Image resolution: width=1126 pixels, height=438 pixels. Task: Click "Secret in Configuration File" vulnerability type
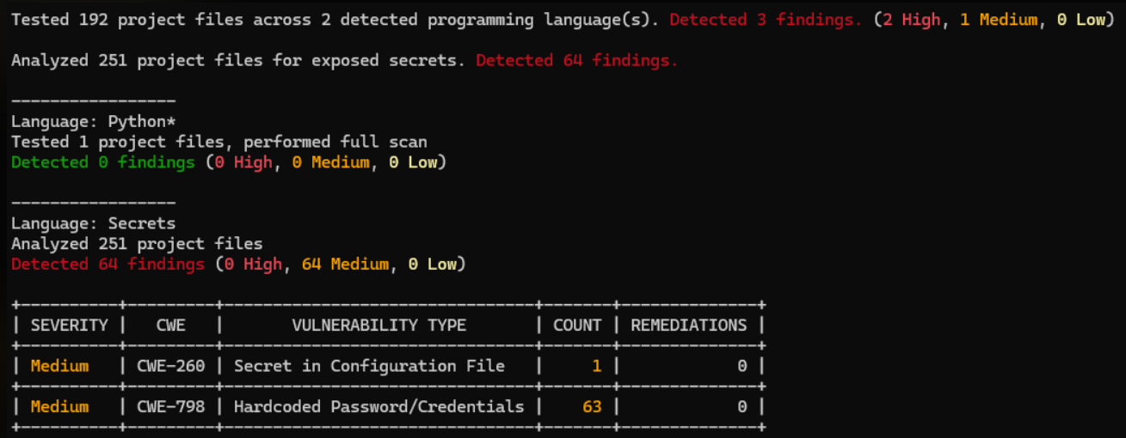(x=369, y=366)
